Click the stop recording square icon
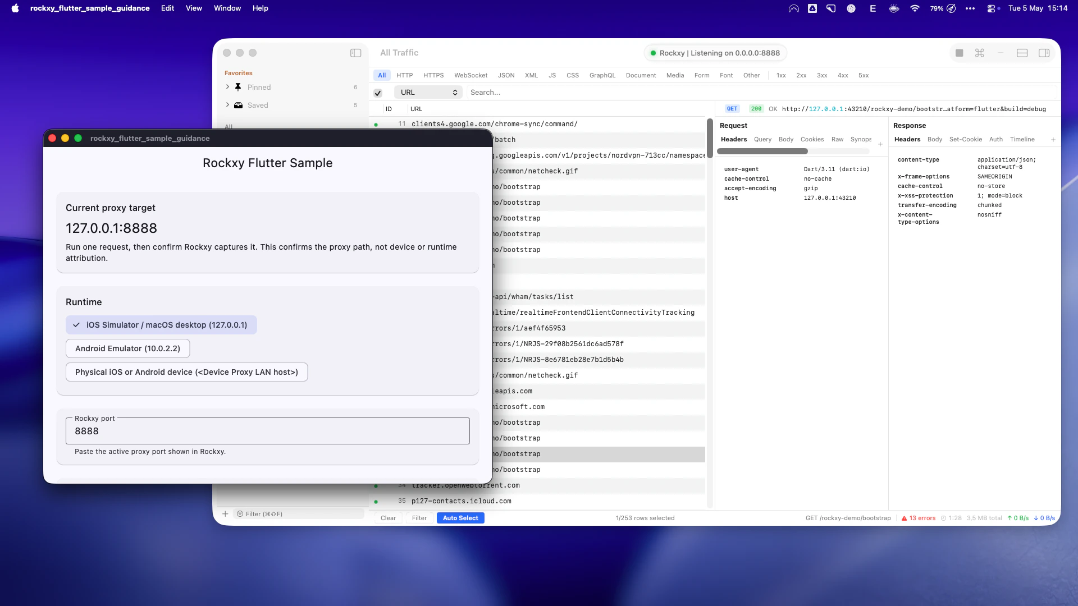This screenshot has height=606, width=1078. [959, 53]
